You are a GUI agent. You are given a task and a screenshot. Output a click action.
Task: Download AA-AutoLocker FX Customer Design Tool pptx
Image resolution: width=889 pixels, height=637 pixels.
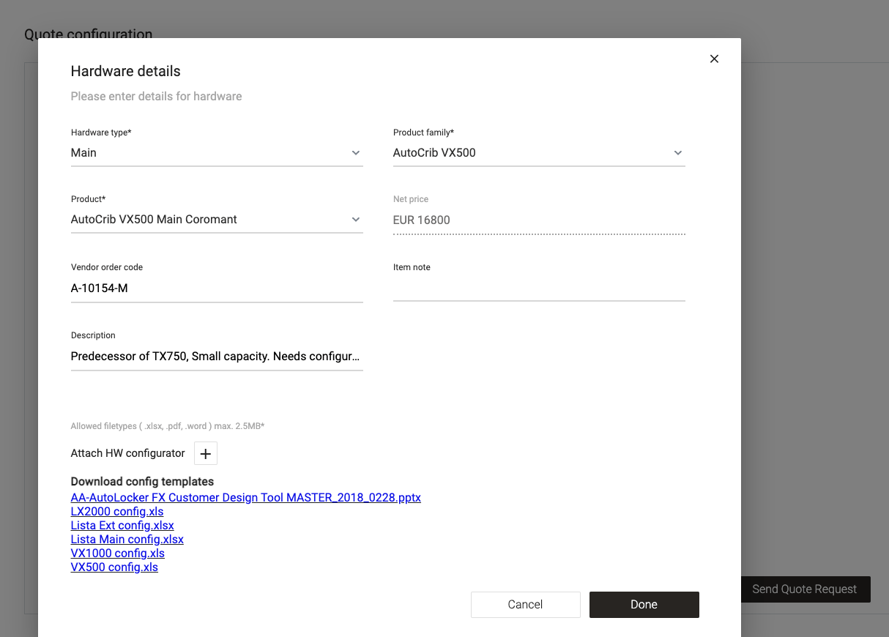[245, 498]
